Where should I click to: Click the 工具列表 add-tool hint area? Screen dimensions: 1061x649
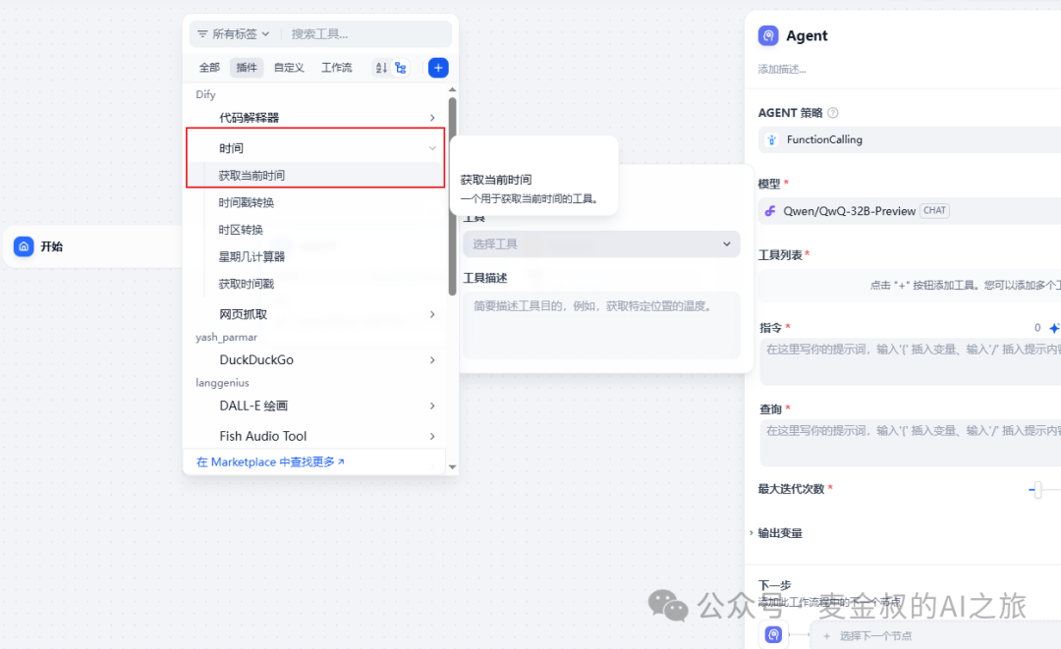click(x=910, y=286)
